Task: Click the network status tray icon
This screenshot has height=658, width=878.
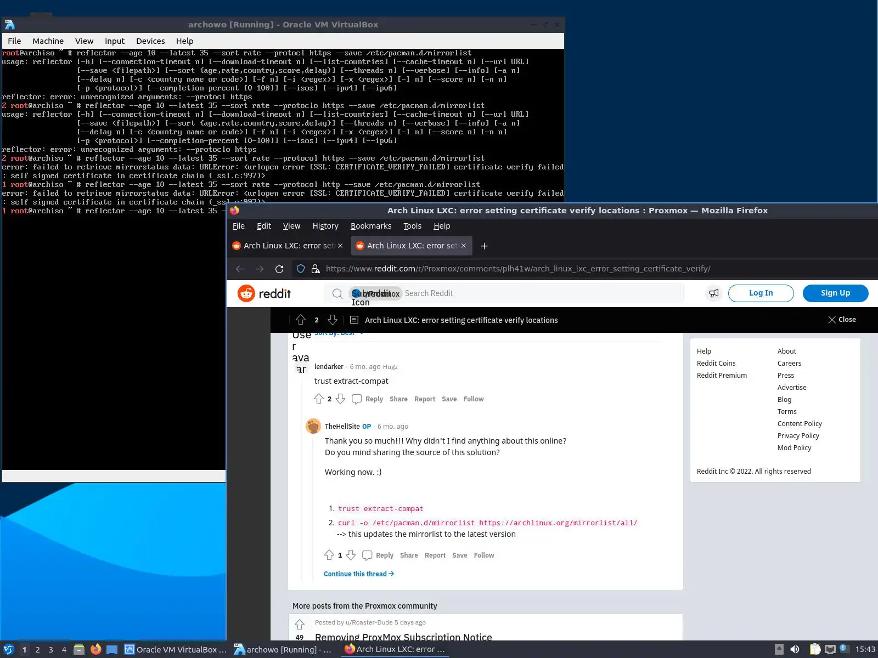Action: pos(830,649)
